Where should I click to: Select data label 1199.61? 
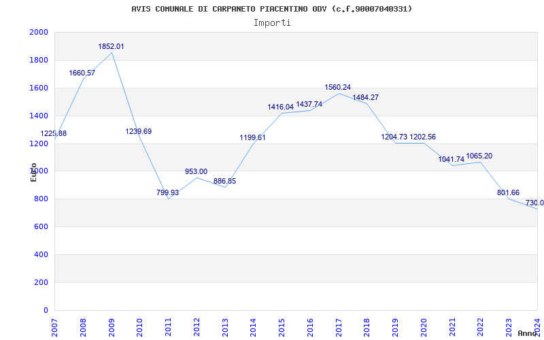coord(252,138)
